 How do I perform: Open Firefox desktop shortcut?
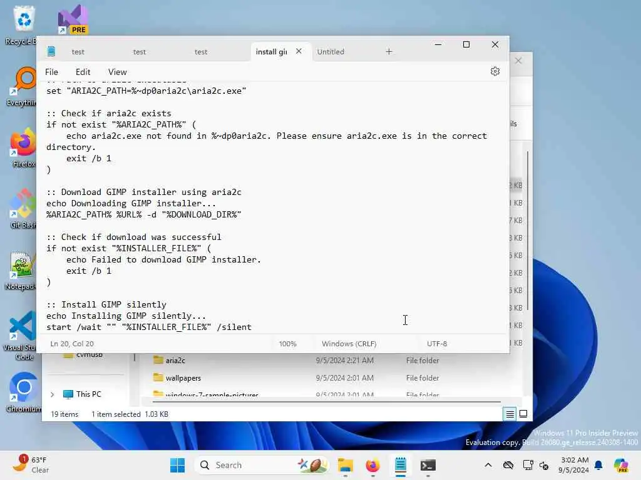(x=23, y=147)
